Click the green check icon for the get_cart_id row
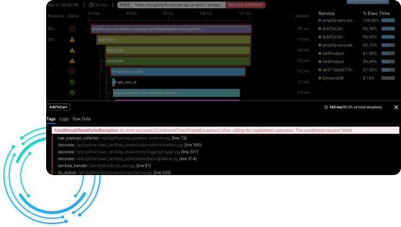Image resolution: width=401 pixels, height=227 pixels. coord(72,82)
